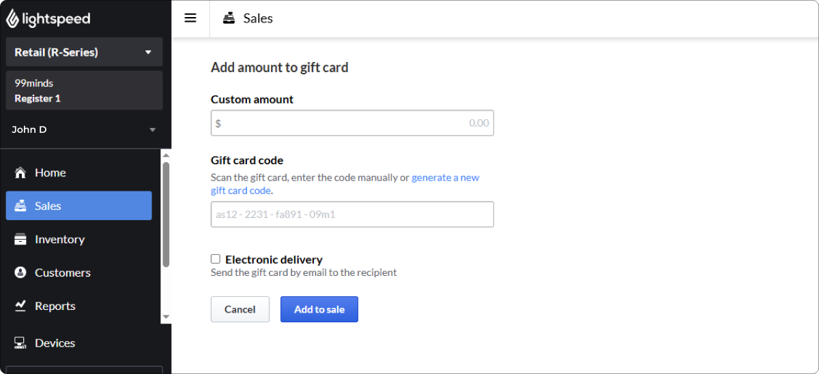Follow the generate a new gift card code link
Screen dimensions: 819x374
pyautogui.click(x=345, y=184)
